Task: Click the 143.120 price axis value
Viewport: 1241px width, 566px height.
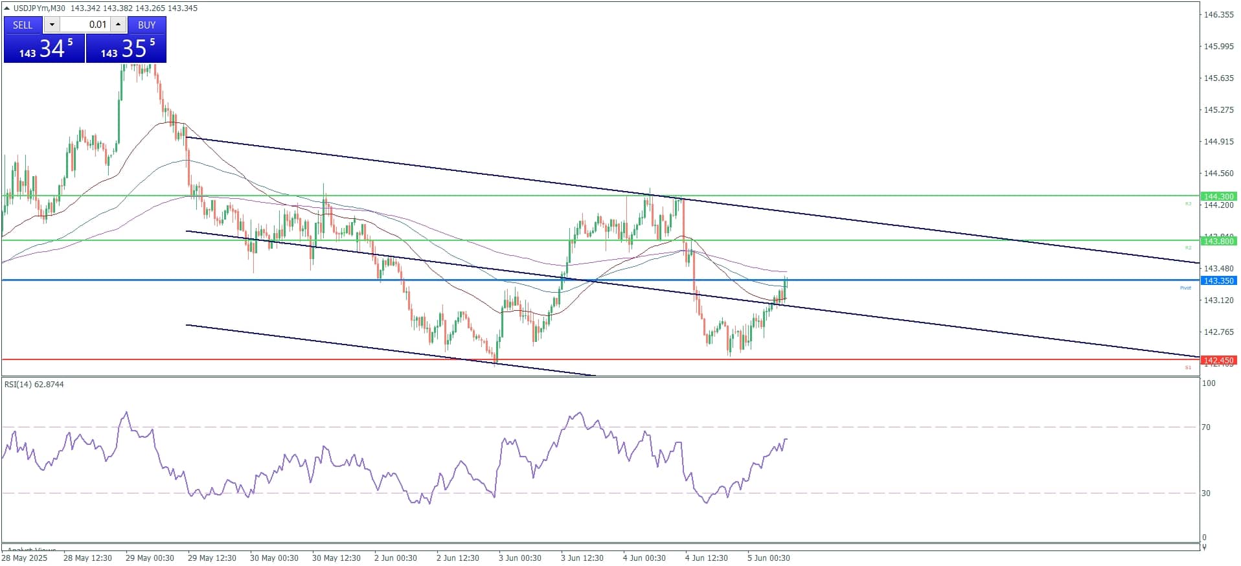Action: coord(1218,300)
